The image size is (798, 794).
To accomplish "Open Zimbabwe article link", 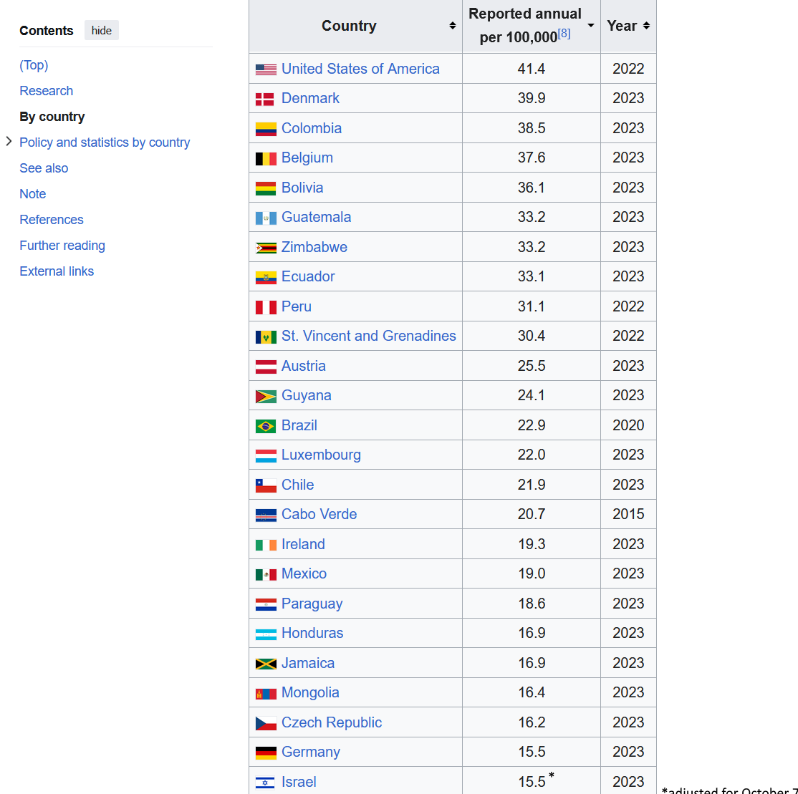I will [314, 247].
